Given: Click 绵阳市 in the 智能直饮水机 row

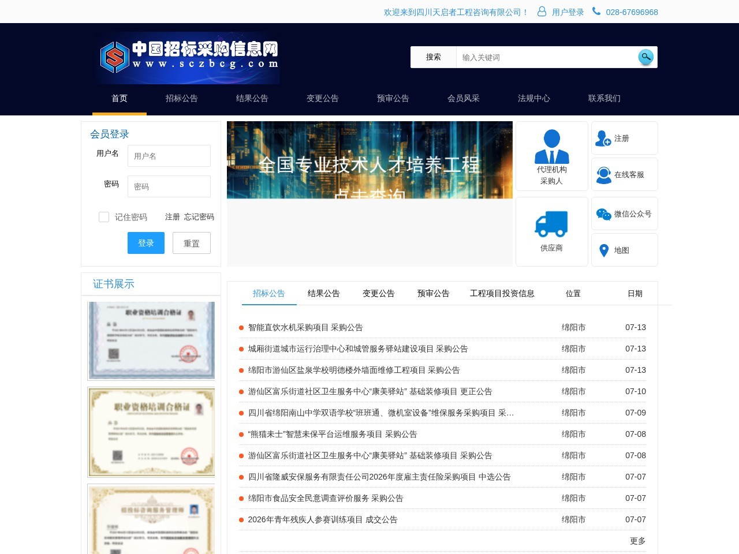Looking at the screenshot, I should pyautogui.click(x=573, y=327).
